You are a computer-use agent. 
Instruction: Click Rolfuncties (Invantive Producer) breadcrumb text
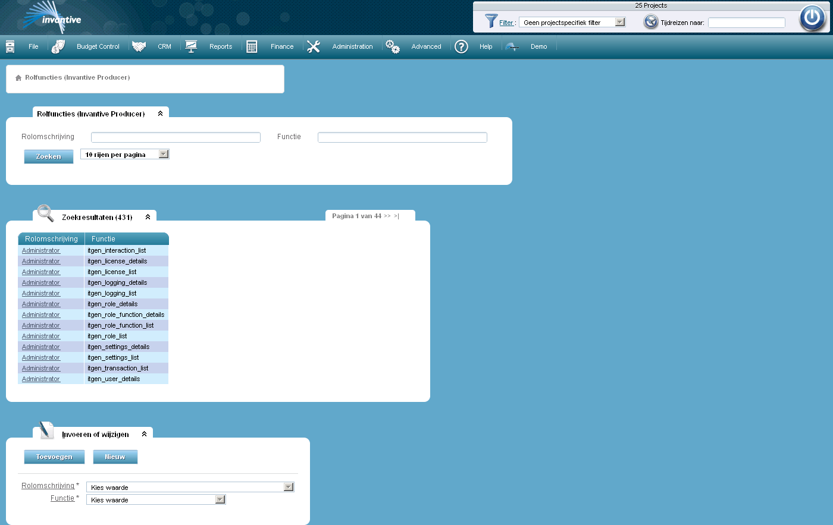coord(77,77)
